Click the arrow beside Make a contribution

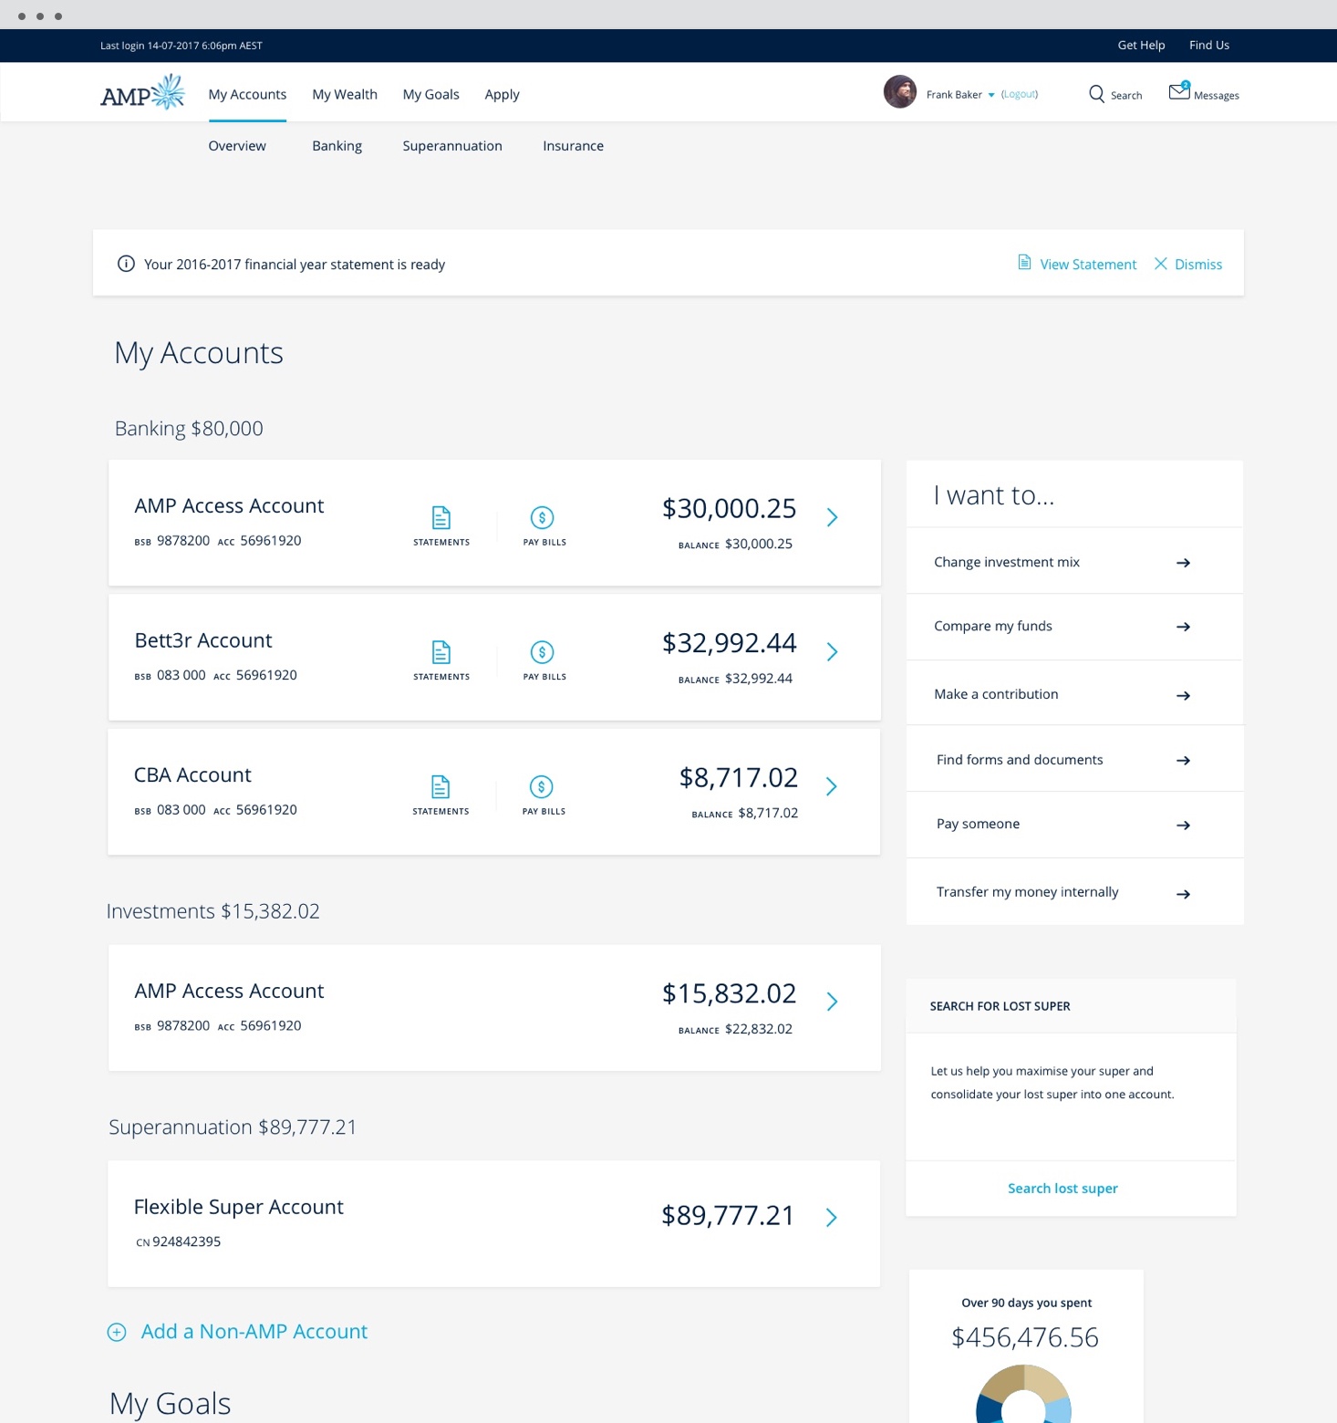click(1183, 695)
